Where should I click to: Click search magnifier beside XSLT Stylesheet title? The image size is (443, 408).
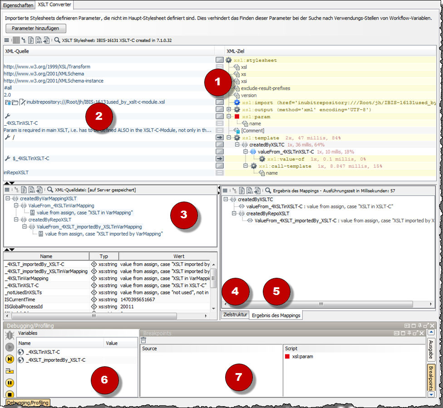tap(57, 40)
